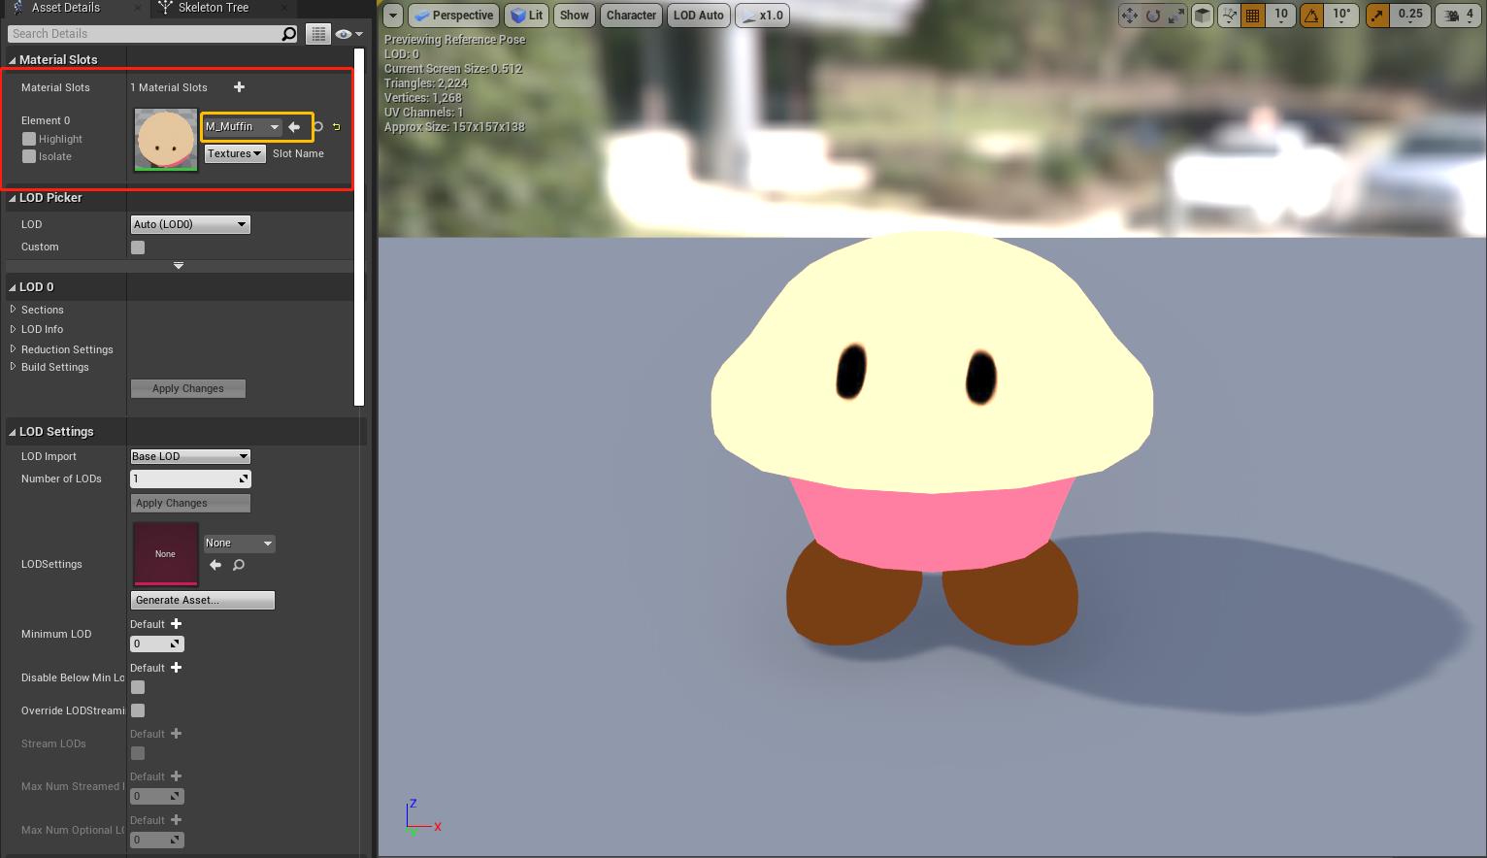This screenshot has width=1487, height=858.
Task: Open the None LODSettings asset dropdown
Action: (x=239, y=544)
